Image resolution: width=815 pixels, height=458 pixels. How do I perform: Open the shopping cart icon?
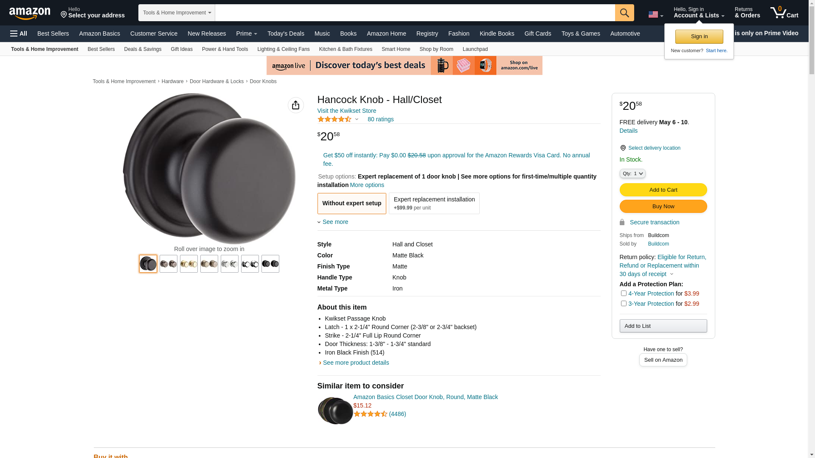coord(784,13)
